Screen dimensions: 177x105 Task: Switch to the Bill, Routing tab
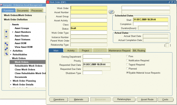click(139, 50)
